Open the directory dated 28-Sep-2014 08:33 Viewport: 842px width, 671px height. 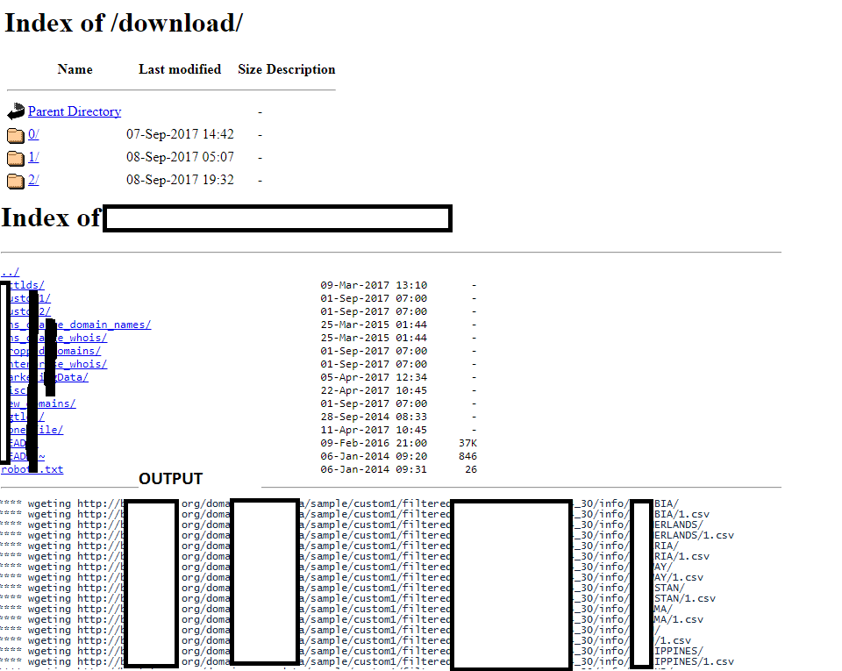pyautogui.click(x=27, y=417)
